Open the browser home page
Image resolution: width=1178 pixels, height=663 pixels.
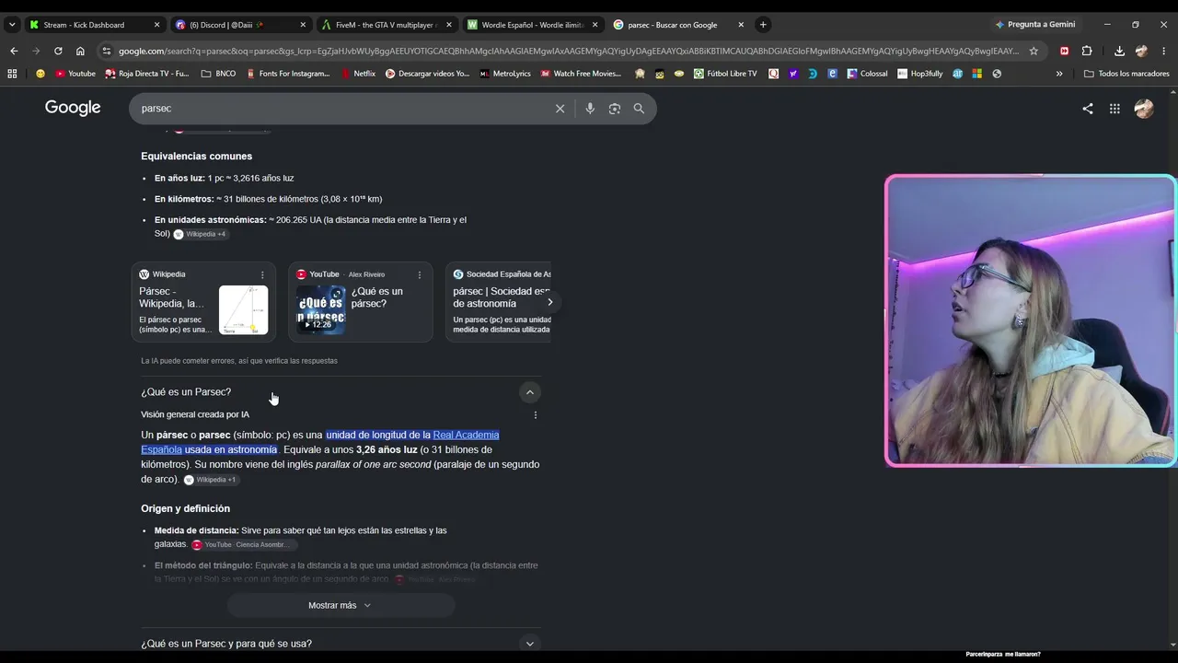coord(80,51)
